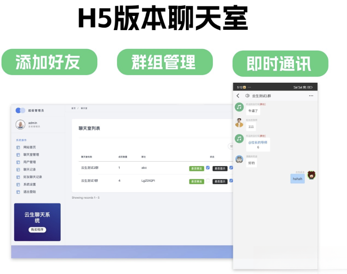Tap the hahah message bubble

[297, 179]
